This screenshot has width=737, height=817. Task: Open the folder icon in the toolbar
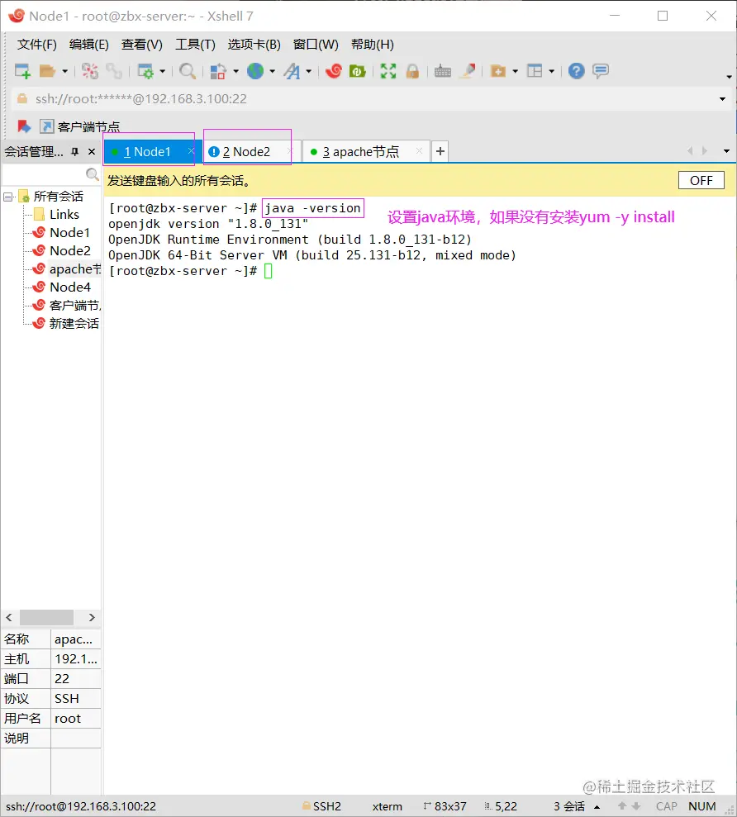point(47,71)
